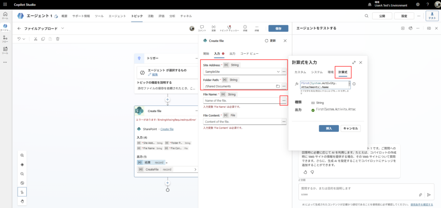
Task: Expand the CreateFile record output row
Action: pyautogui.click(x=196, y=169)
